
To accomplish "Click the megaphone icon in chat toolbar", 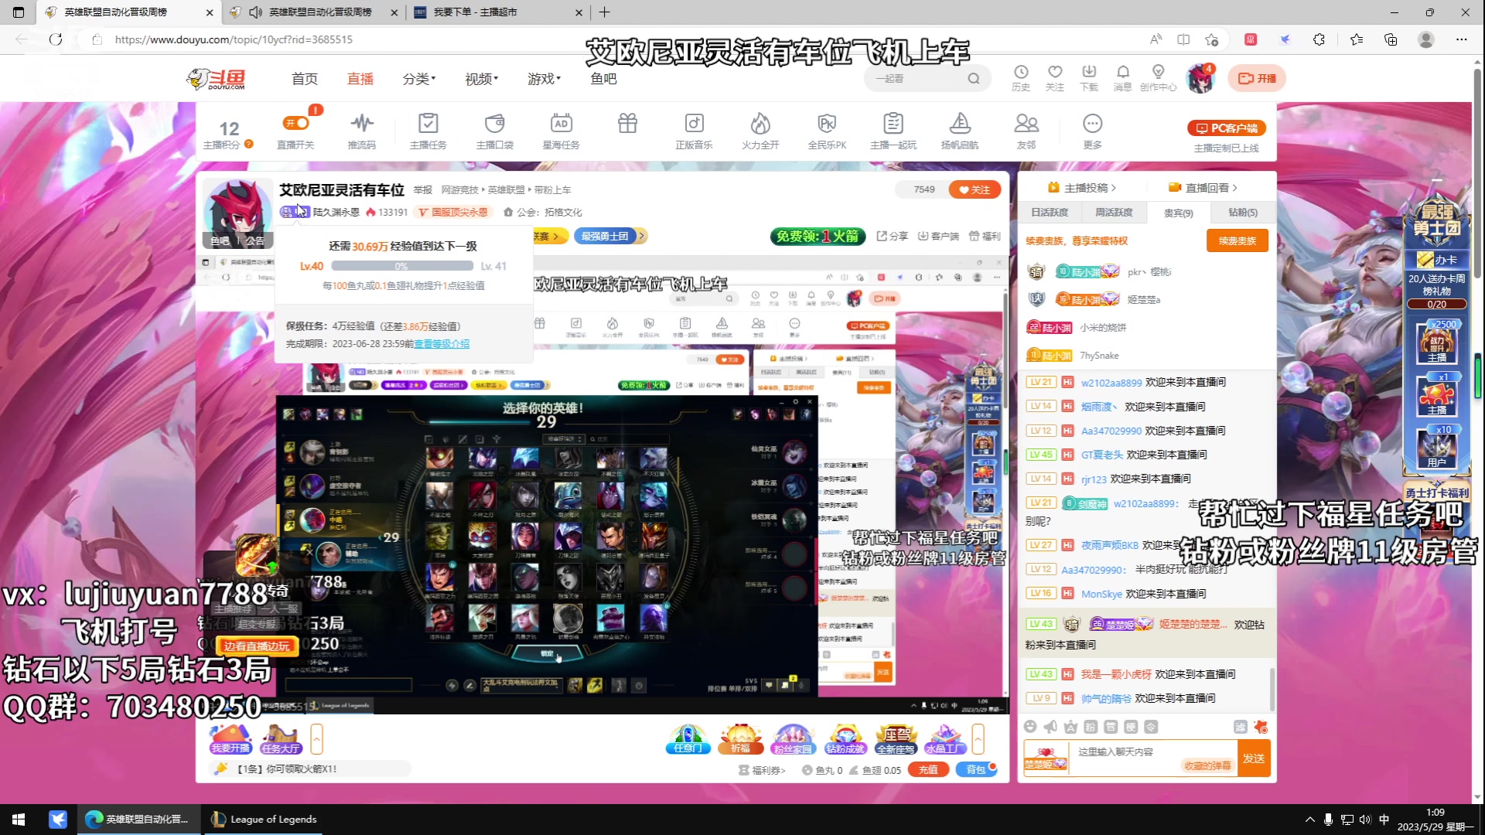I will coord(1050,727).
